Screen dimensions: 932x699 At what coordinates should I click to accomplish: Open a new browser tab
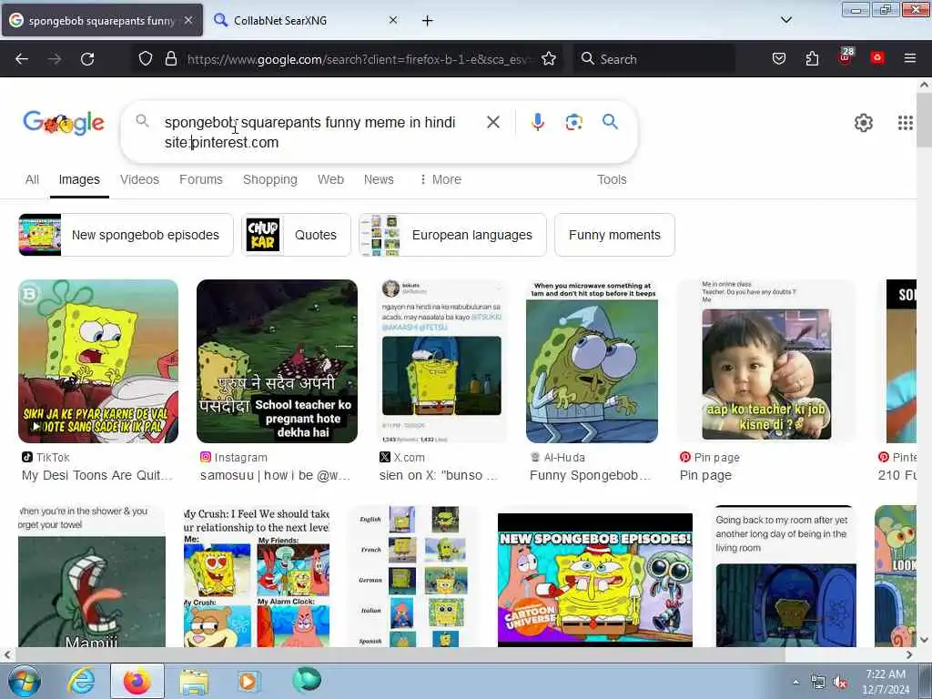428,21
